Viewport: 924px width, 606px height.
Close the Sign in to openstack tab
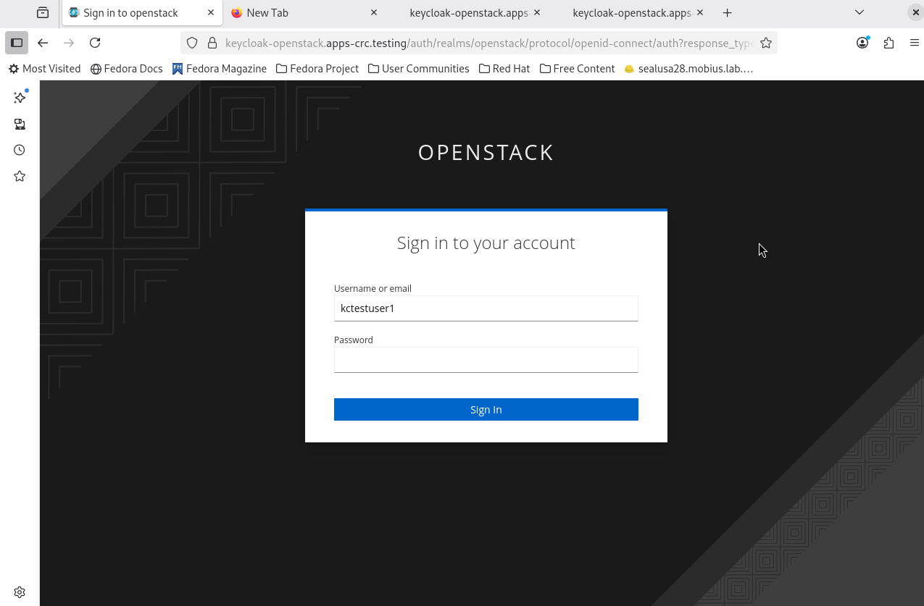[x=211, y=12]
